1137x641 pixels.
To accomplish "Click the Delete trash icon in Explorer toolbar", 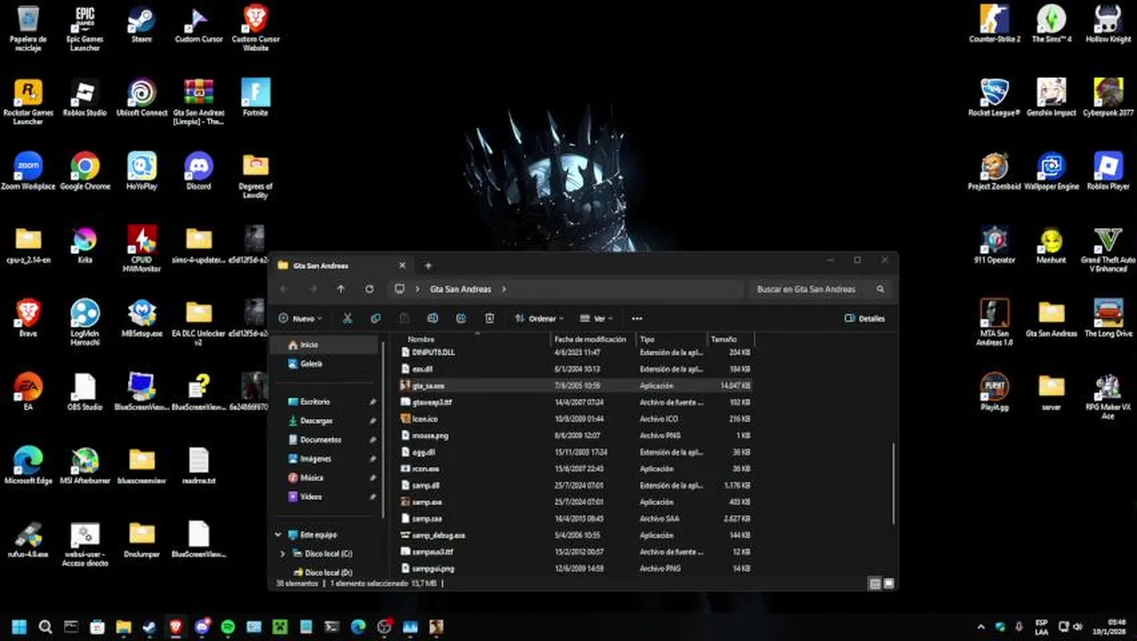I will 489,318.
